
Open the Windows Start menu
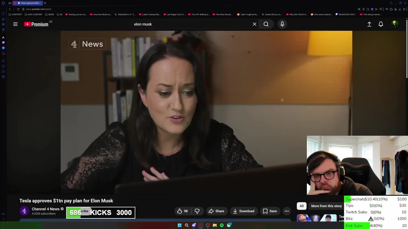(179, 226)
